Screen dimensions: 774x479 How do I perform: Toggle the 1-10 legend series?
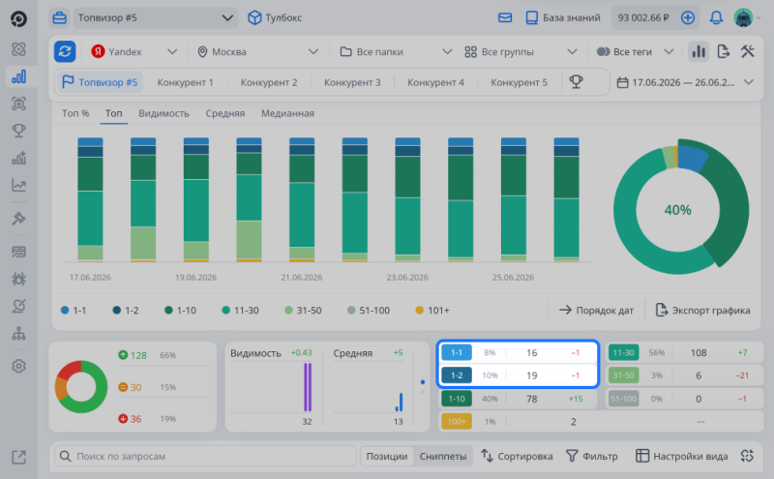point(180,310)
